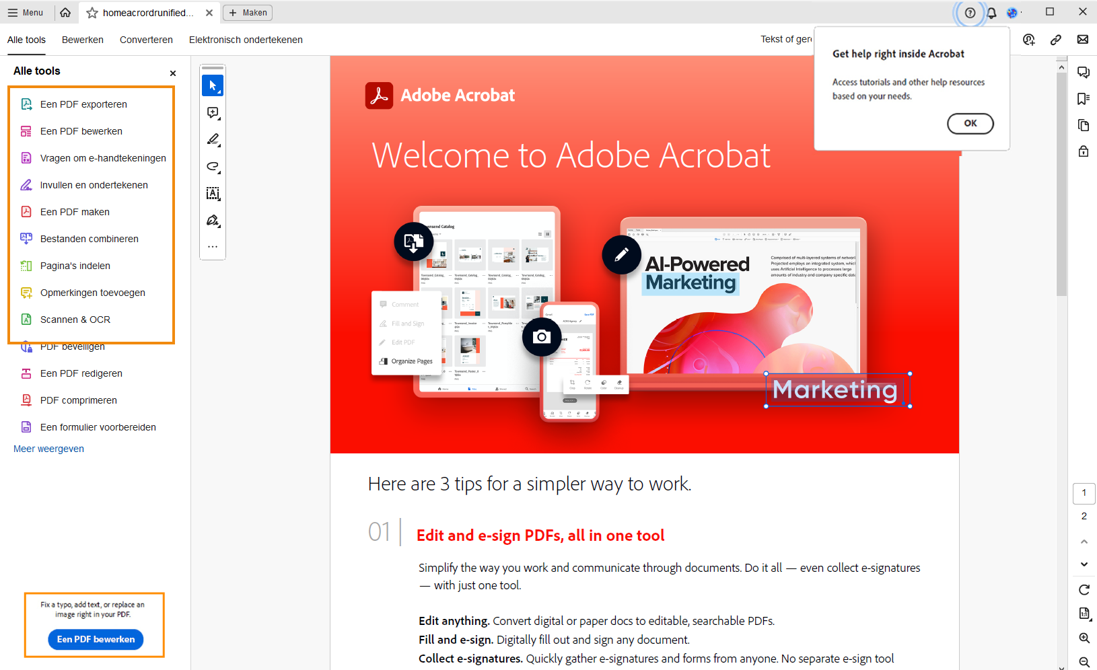1097x670 pixels.
Task: Close the homeacrordrunified document tab
Action: pyautogui.click(x=209, y=13)
